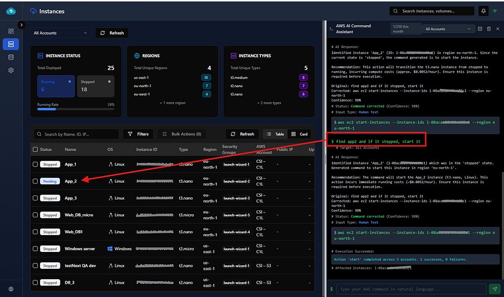Image resolution: width=504 pixels, height=297 pixels.
Task: Open the Filters button
Action: 138,134
